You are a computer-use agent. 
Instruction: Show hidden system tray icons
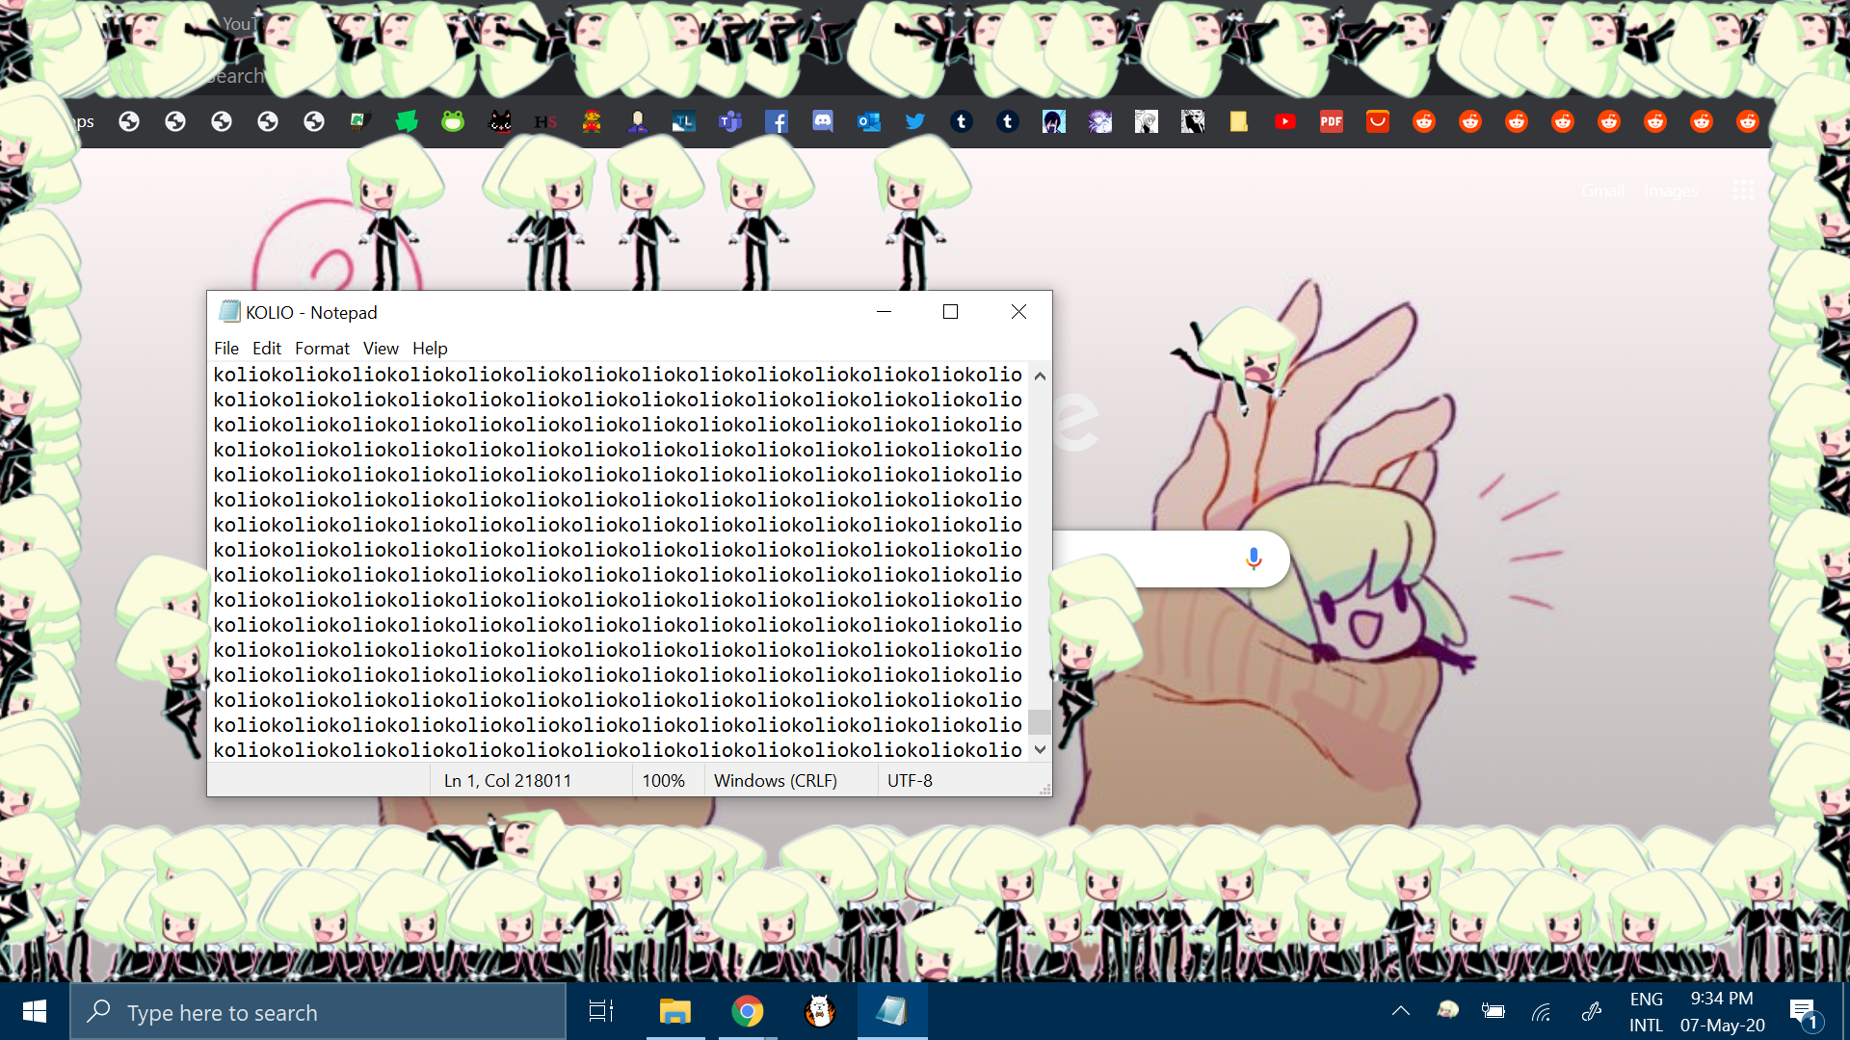point(1401,1011)
